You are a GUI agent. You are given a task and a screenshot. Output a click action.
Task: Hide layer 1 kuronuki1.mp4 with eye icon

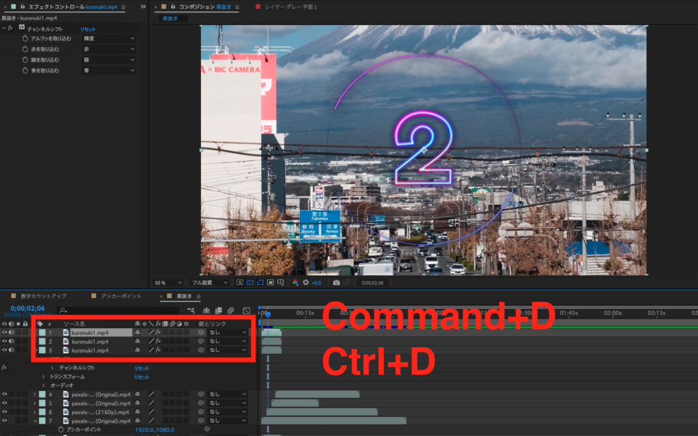click(5, 332)
